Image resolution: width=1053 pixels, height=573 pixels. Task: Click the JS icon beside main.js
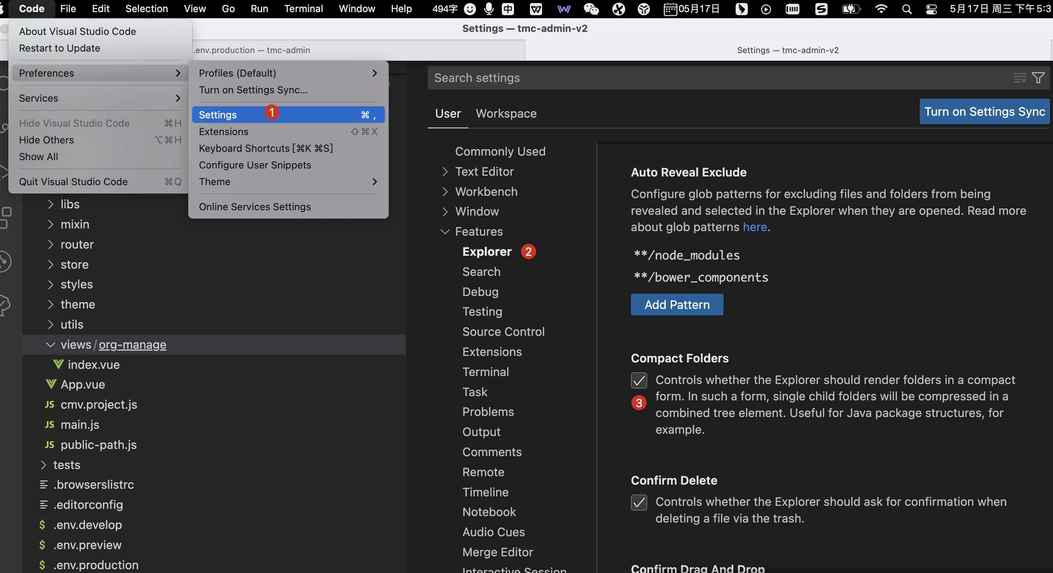tap(49, 424)
